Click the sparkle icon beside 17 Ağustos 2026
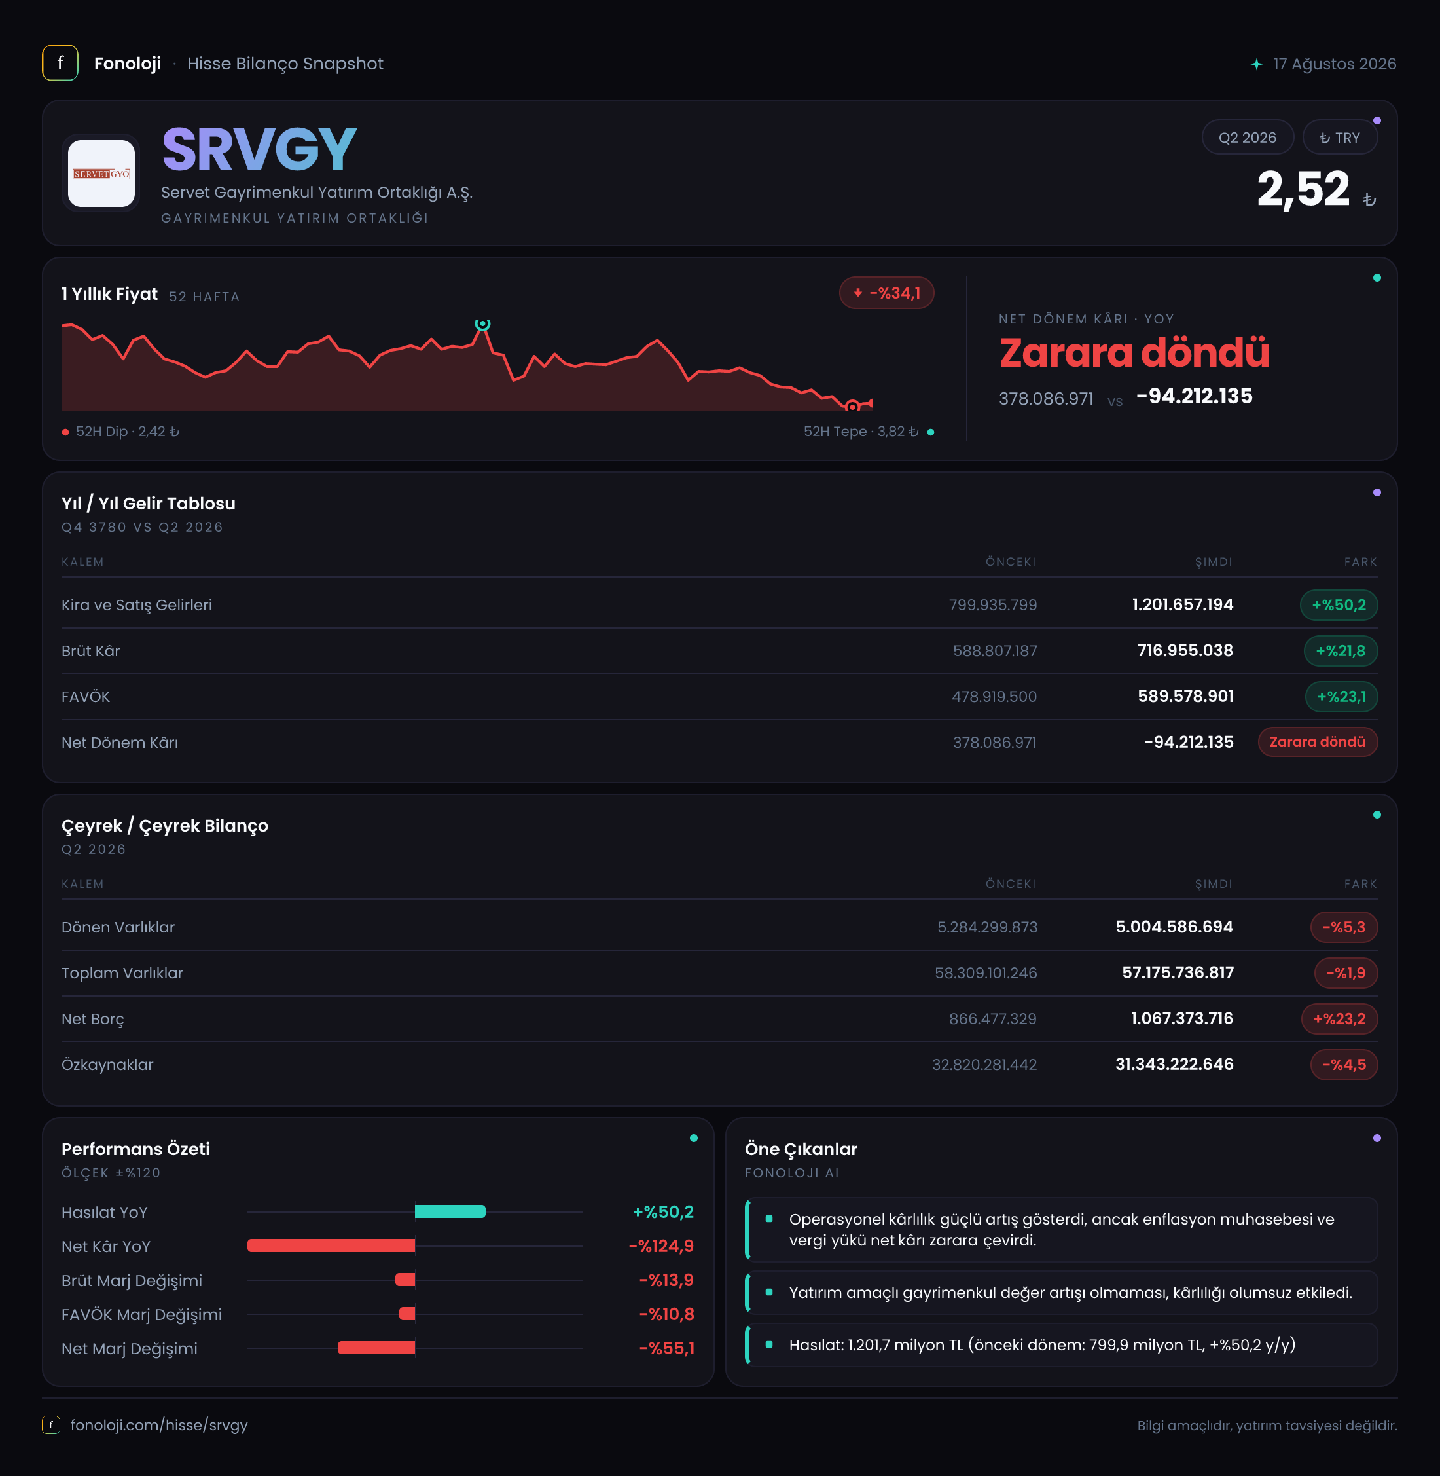This screenshot has width=1440, height=1476. pos(1256,64)
